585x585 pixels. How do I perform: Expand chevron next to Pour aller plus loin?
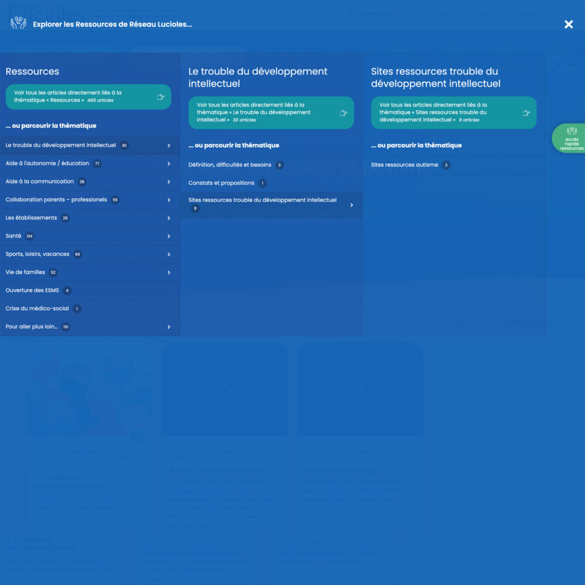coord(168,327)
